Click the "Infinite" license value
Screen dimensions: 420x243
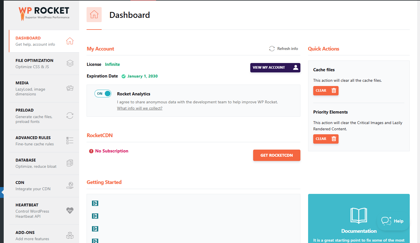tap(112, 64)
